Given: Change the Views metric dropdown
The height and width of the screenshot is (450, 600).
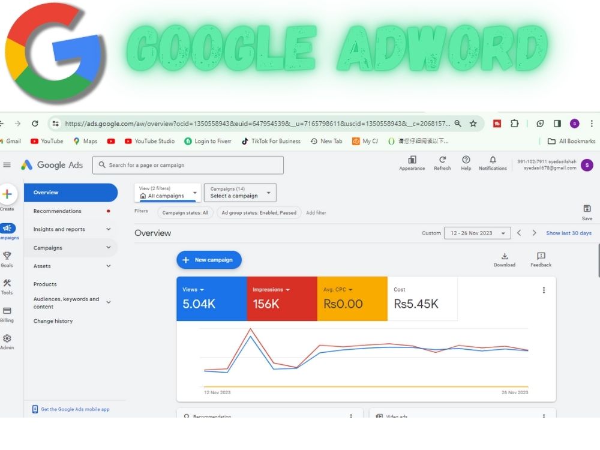Looking at the screenshot, I should 193,290.
